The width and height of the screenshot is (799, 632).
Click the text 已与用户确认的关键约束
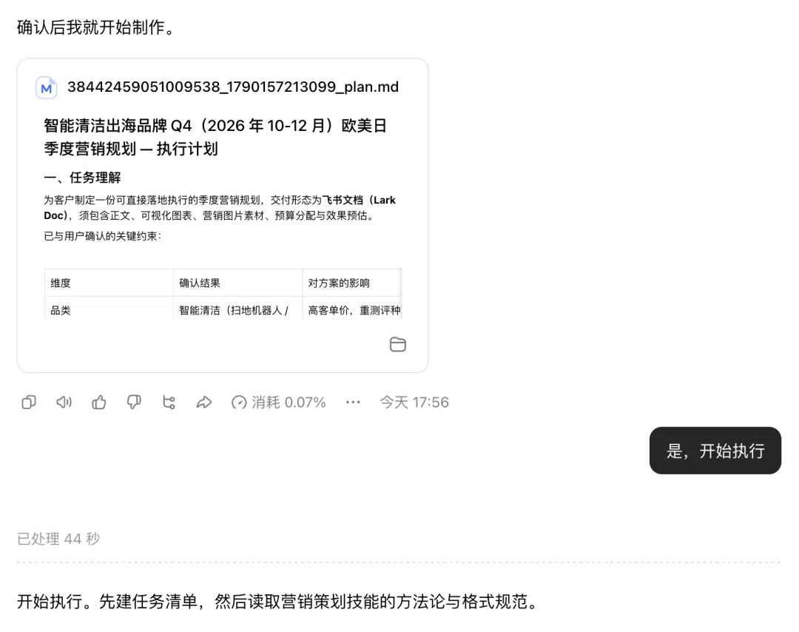tap(102, 236)
